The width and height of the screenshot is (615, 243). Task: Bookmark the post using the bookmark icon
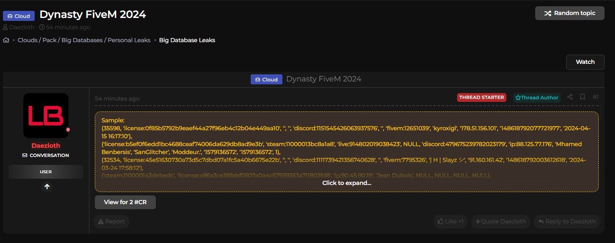[582, 97]
